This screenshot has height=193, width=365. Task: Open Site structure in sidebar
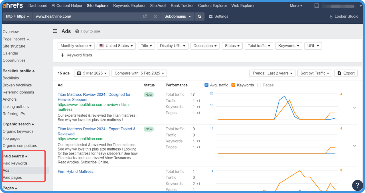(x=14, y=46)
